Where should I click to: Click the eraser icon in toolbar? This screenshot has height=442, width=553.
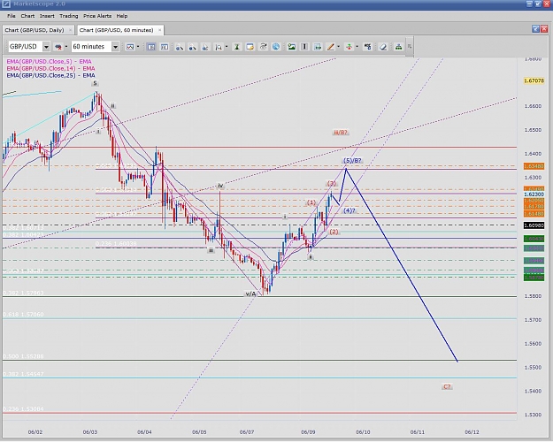tap(383, 47)
